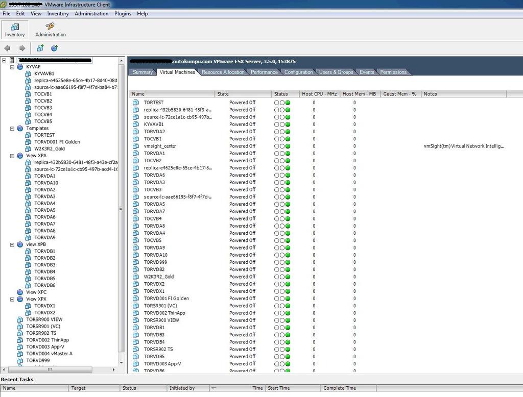
Task: Switch to the Summary tab
Action: [x=142, y=72]
